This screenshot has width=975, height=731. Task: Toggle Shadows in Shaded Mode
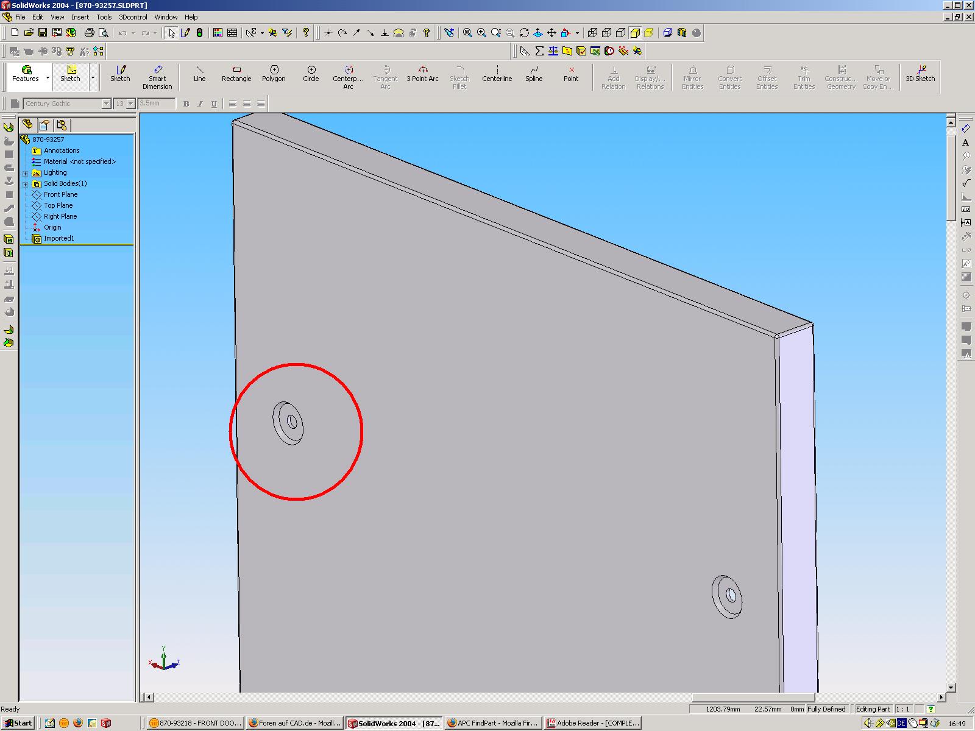667,33
